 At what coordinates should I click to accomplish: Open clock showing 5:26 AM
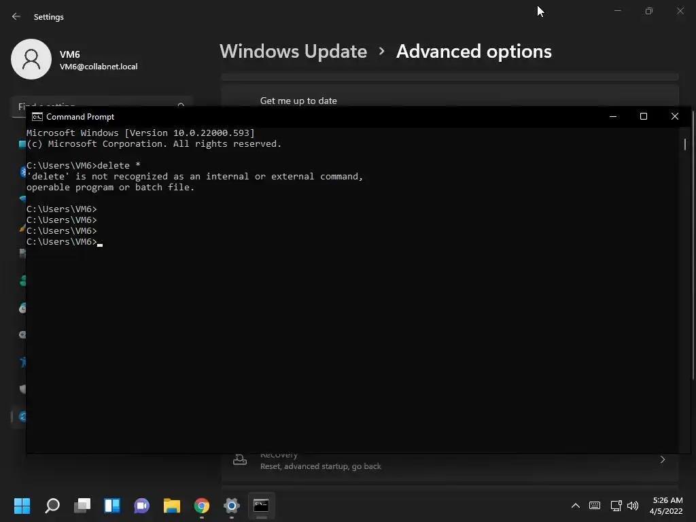tap(666, 506)
